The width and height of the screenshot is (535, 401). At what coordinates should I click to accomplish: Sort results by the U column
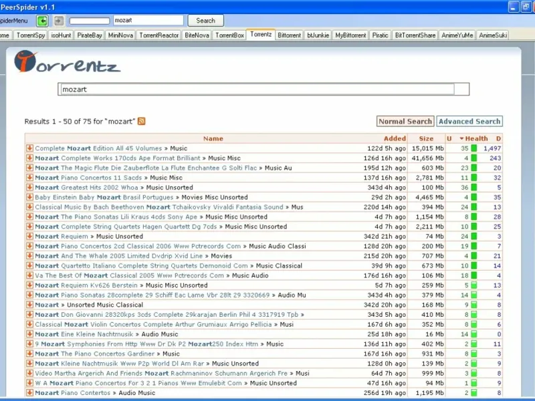449,138
